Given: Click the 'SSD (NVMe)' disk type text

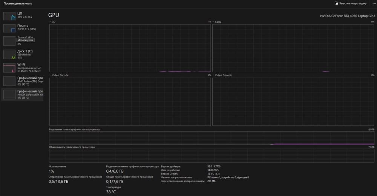Looking at the screenshot, I should 24,55.
